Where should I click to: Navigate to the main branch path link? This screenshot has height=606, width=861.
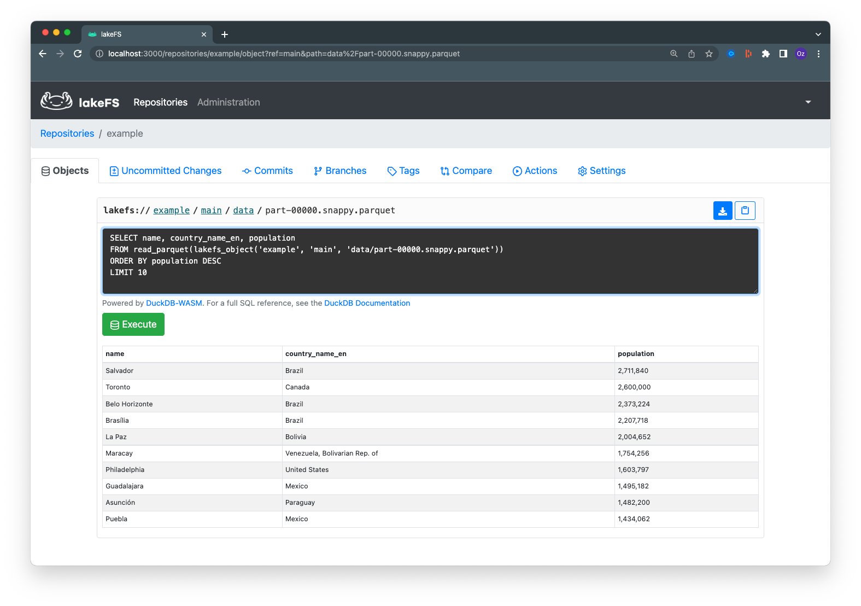tap(211, 211)
